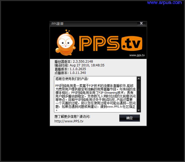
Task: Click the 感谢您使用我们的产品! text
Action: [x=72, y=79]
